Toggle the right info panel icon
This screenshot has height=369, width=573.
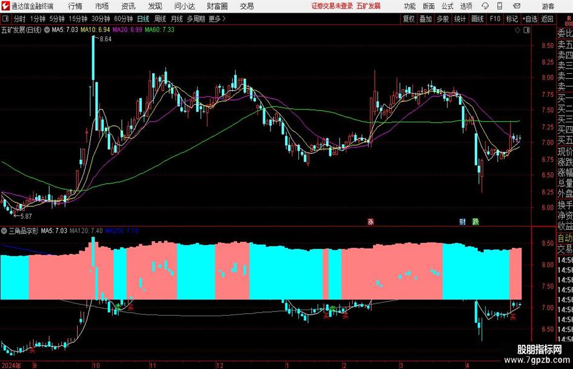(x=526, y=30)
